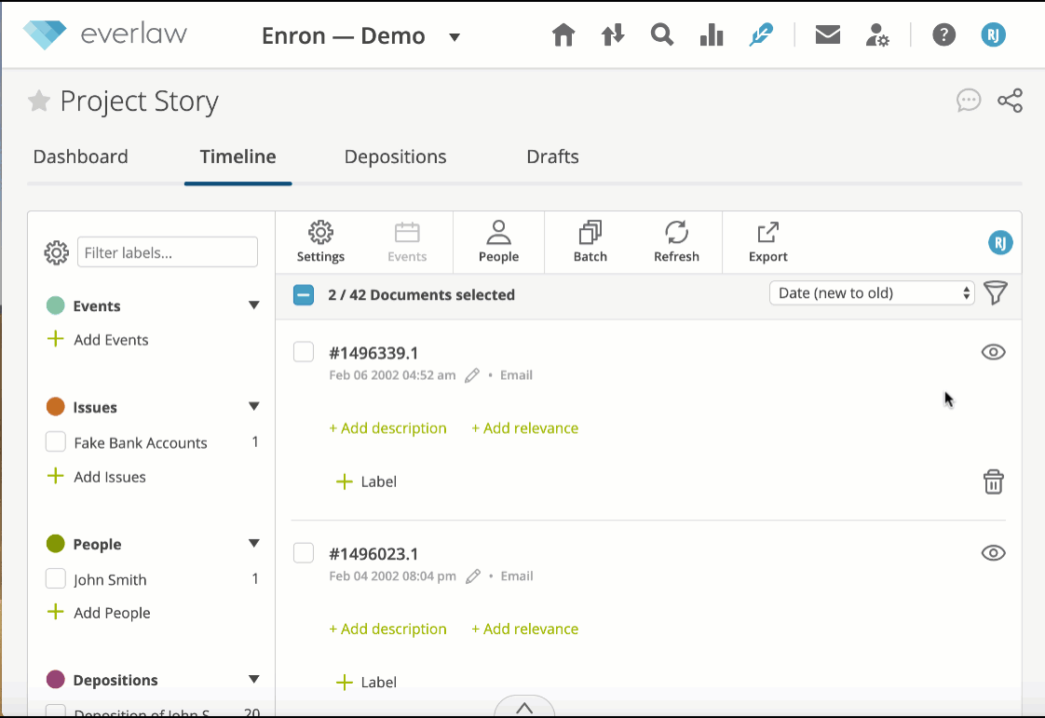Image resolution: width=1045 pixels, height=718 pixels.
Task: Add relevance to document #1496023.1
Action: coord(525,629)
